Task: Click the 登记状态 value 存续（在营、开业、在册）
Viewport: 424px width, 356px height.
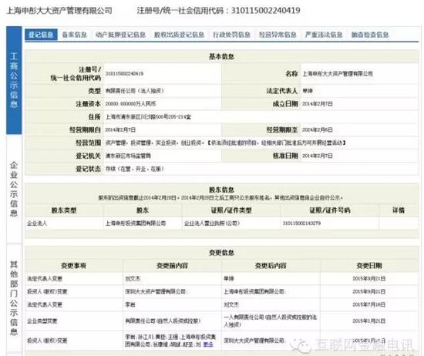Action: 134,169
